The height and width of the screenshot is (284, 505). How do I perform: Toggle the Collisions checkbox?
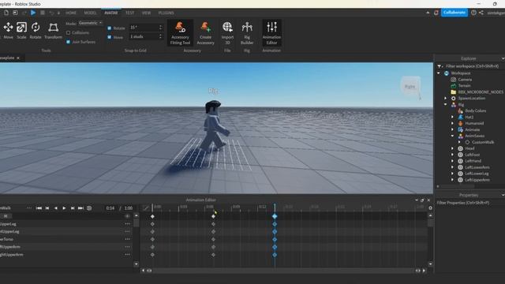coord(69,33)
